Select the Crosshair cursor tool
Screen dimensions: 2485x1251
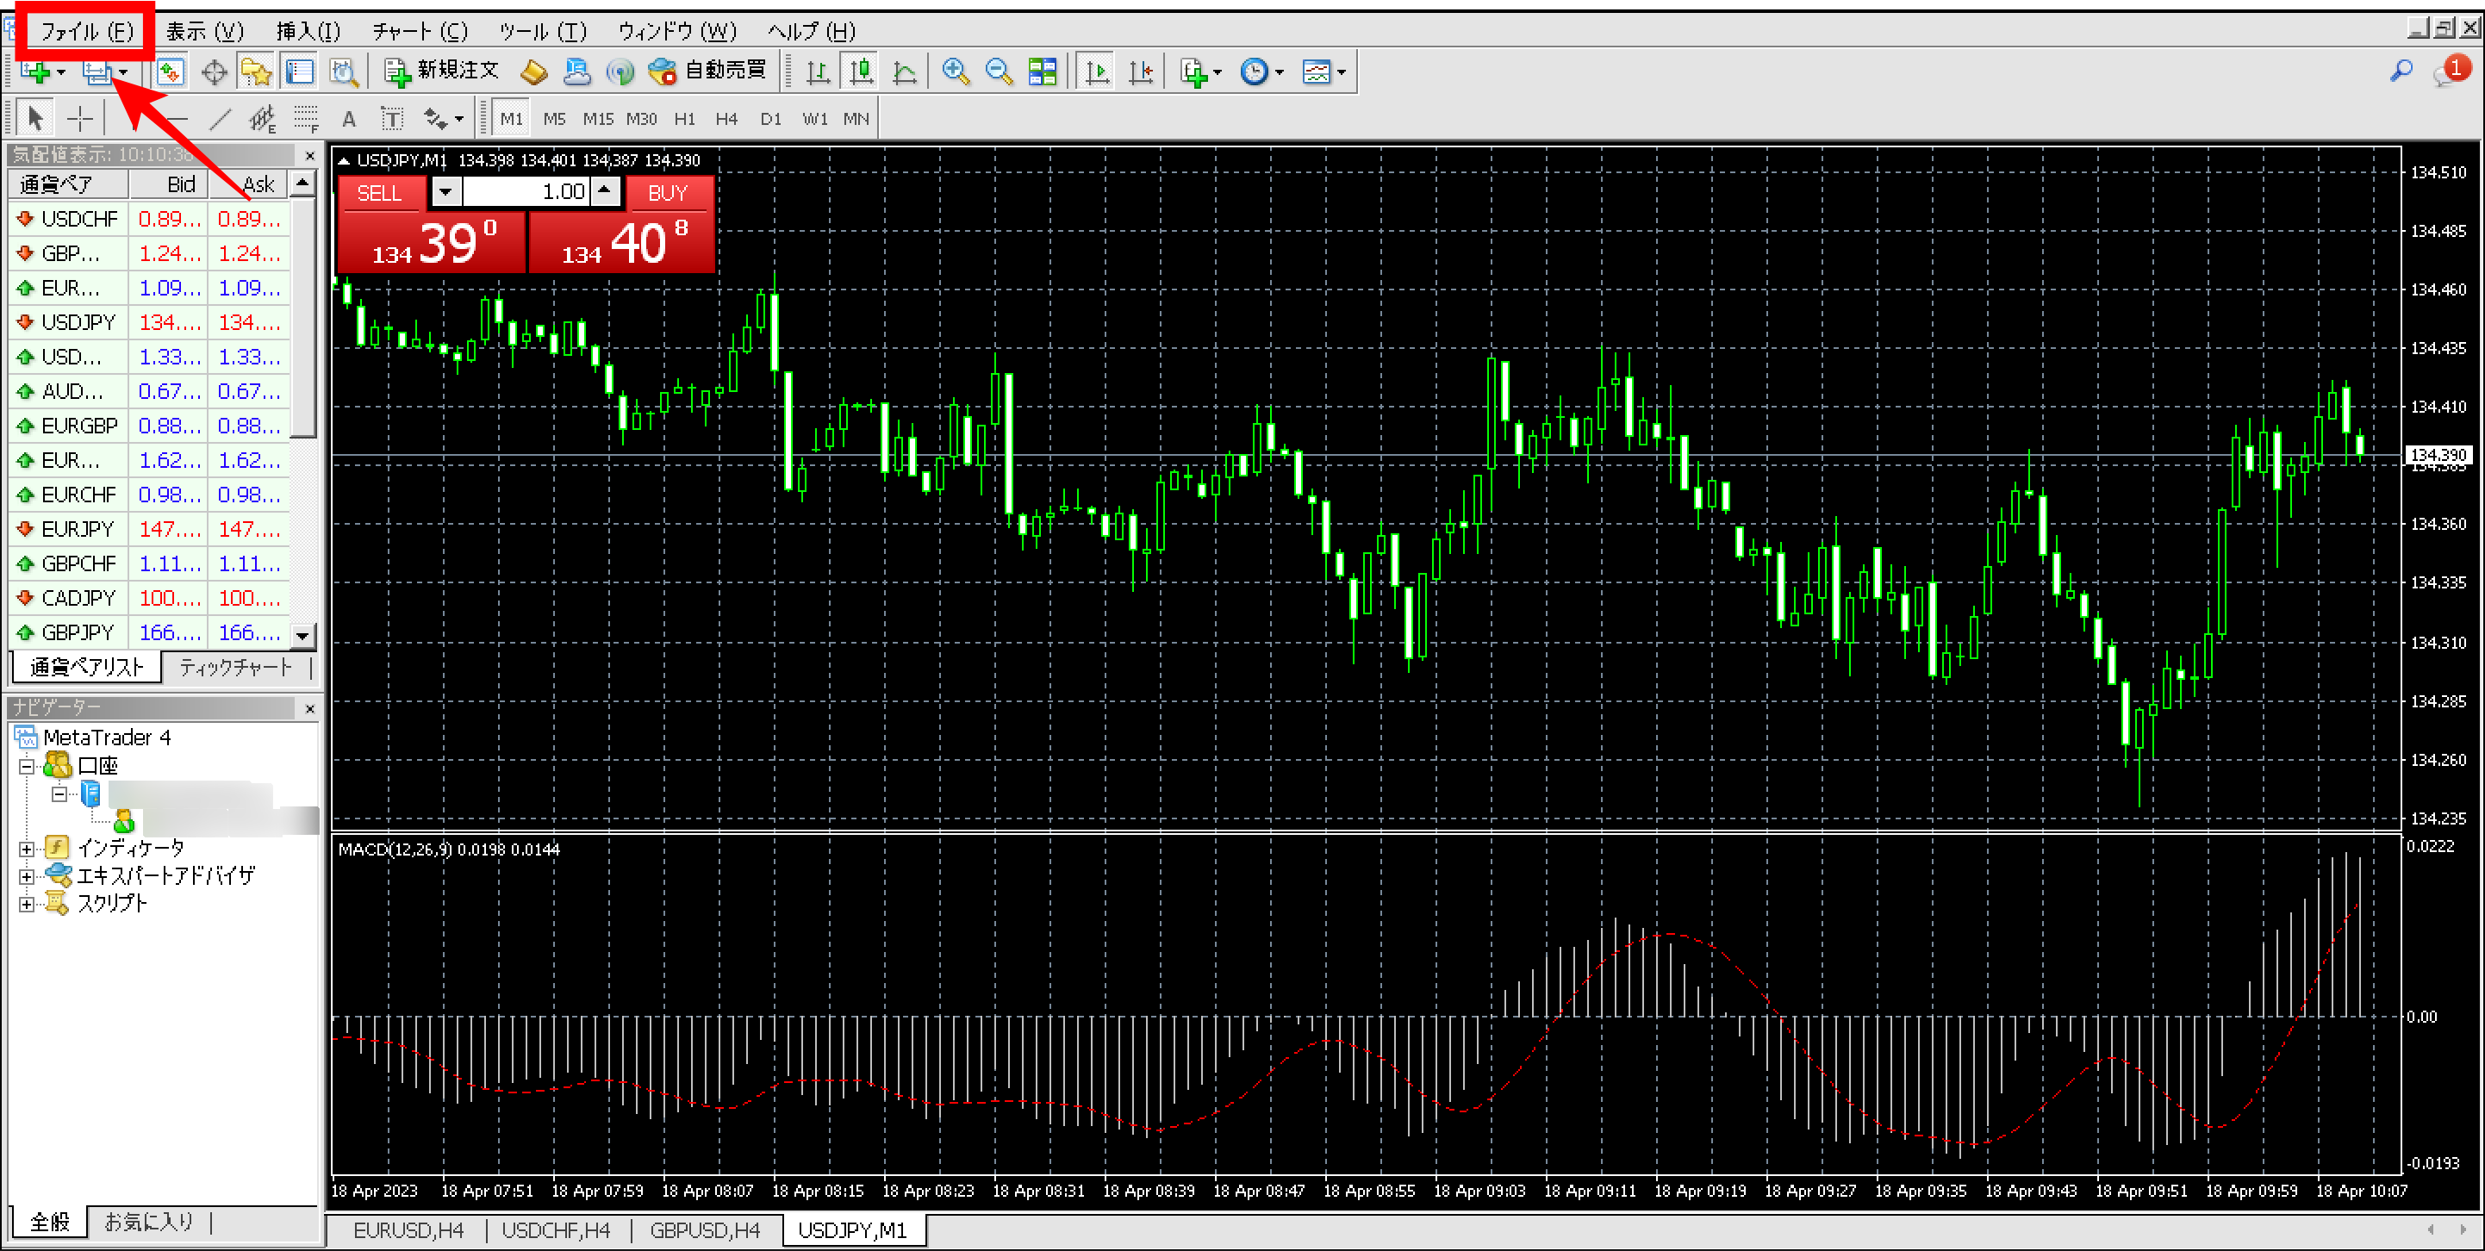point(80,119)
